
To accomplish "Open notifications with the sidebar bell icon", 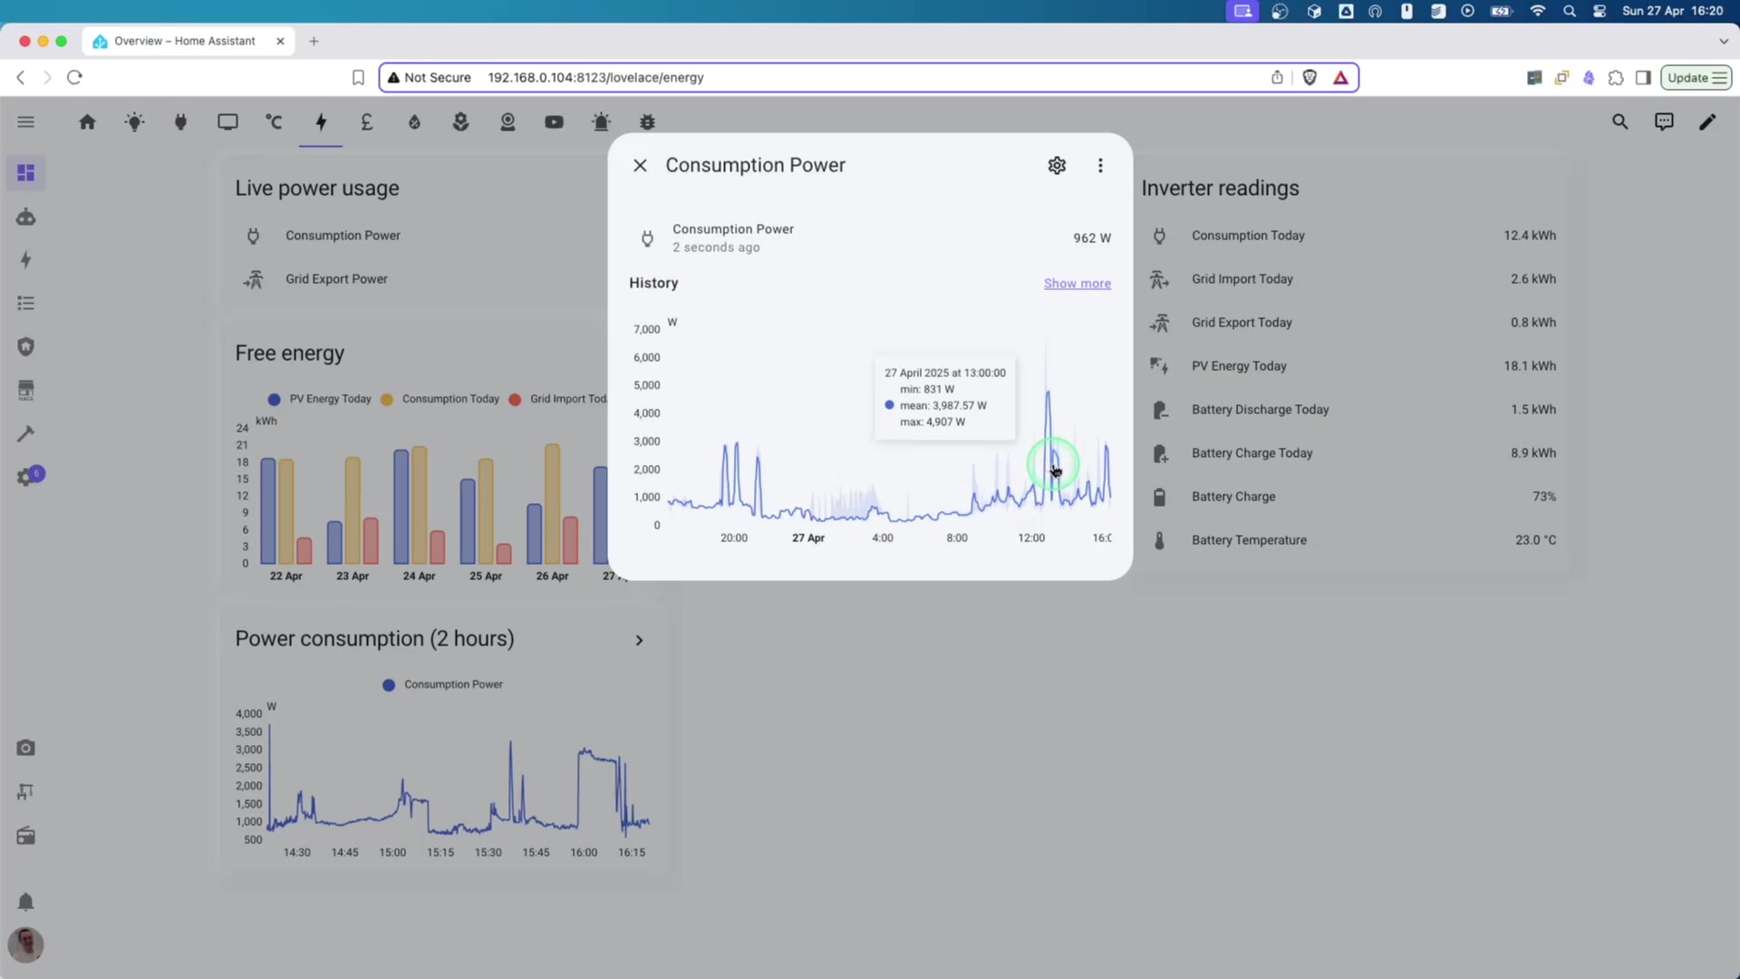I will pos(25,901).
